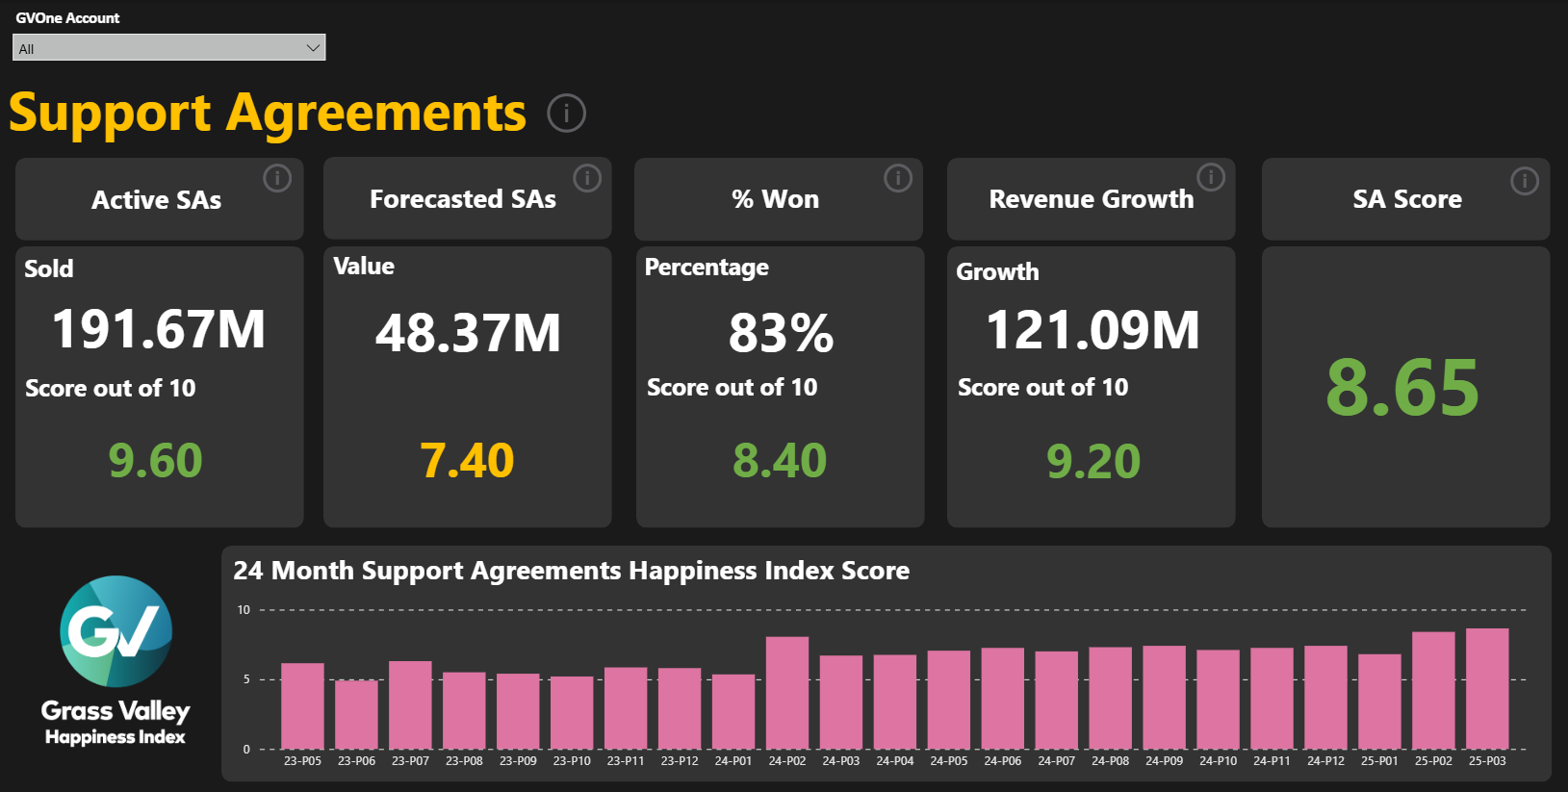Select the 24-P07 bar in chart
The height and width of the screenshot is (792, 1568).
(x=1057, y=701)
